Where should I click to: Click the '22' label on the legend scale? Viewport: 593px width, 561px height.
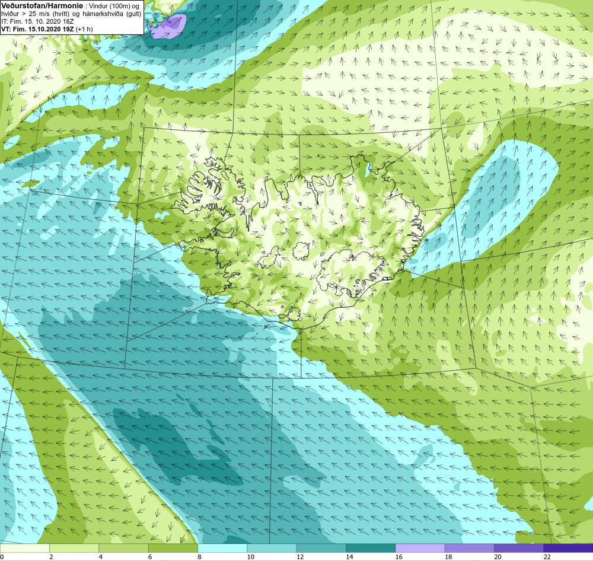(547, 557)
